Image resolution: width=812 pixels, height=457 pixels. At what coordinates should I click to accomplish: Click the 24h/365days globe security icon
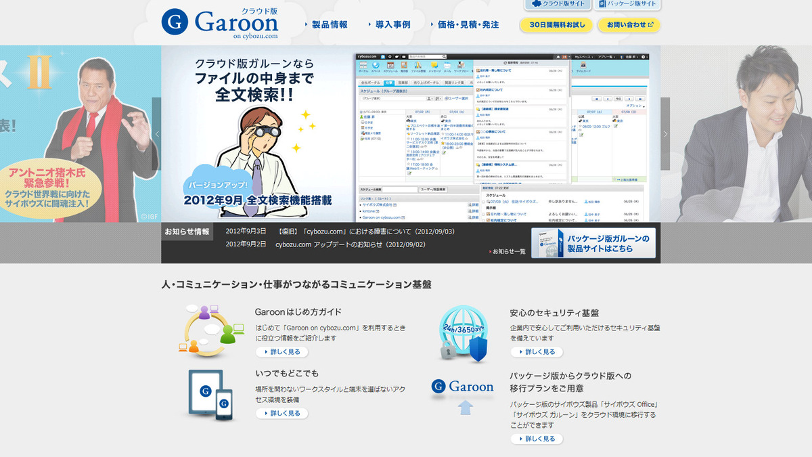464,334
